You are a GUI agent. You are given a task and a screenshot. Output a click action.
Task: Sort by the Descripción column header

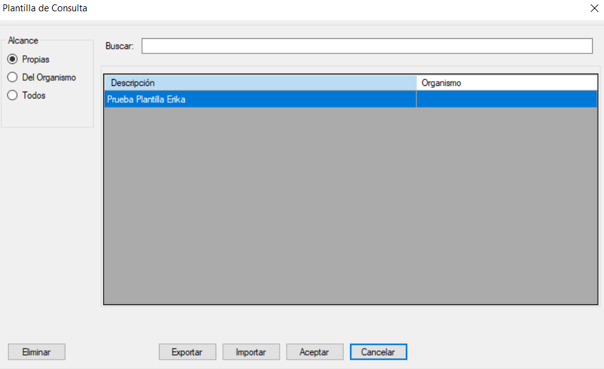pos(260,83)
